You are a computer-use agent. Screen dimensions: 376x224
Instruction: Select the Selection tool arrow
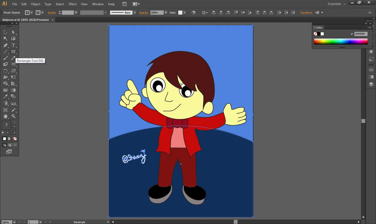coord(5,32)
